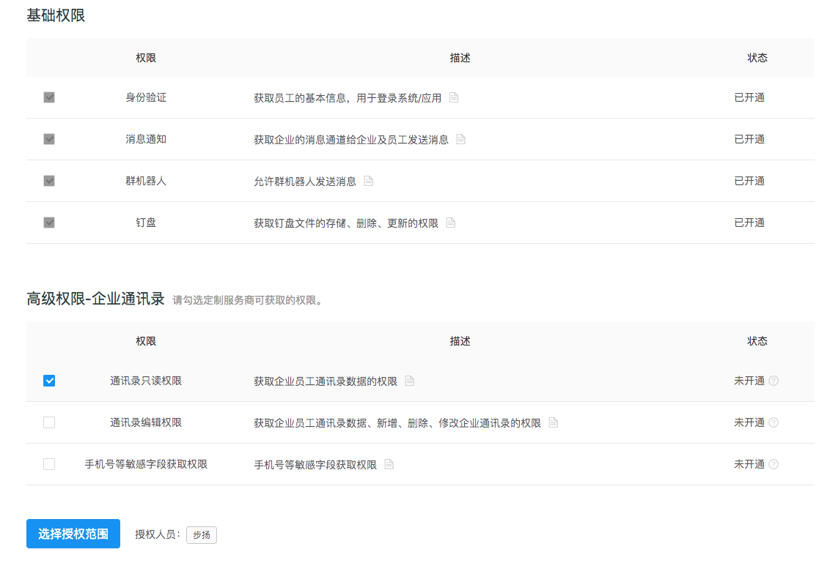The height and width of the screenshot is (571, 819).
Task: Enable the 通讯录编辑权限 checkbox
Action: click(x=48, y=422)
